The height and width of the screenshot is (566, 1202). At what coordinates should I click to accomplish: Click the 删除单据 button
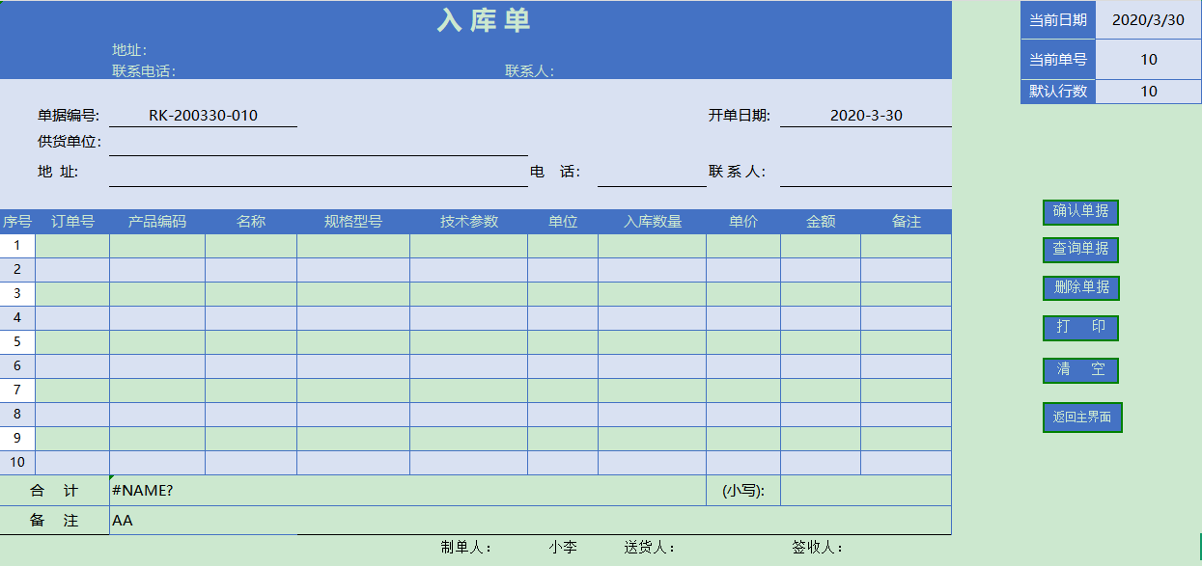point(1080,287)
